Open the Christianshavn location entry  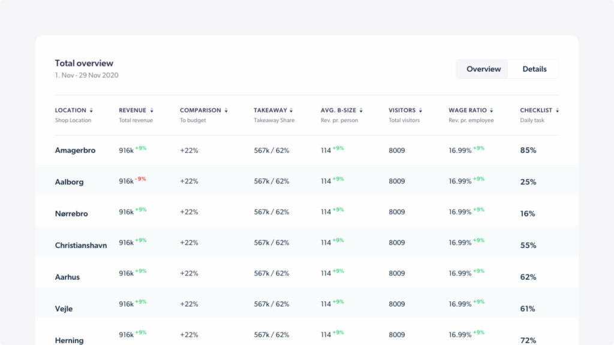click(x=81, y=245)
